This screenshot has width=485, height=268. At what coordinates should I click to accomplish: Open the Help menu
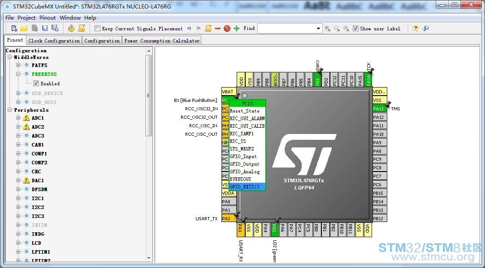pos(90,17)
